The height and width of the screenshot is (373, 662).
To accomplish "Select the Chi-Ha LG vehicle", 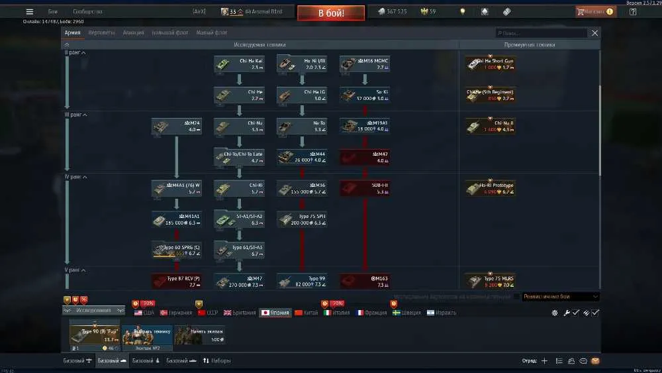I will (x=302, y=95).
